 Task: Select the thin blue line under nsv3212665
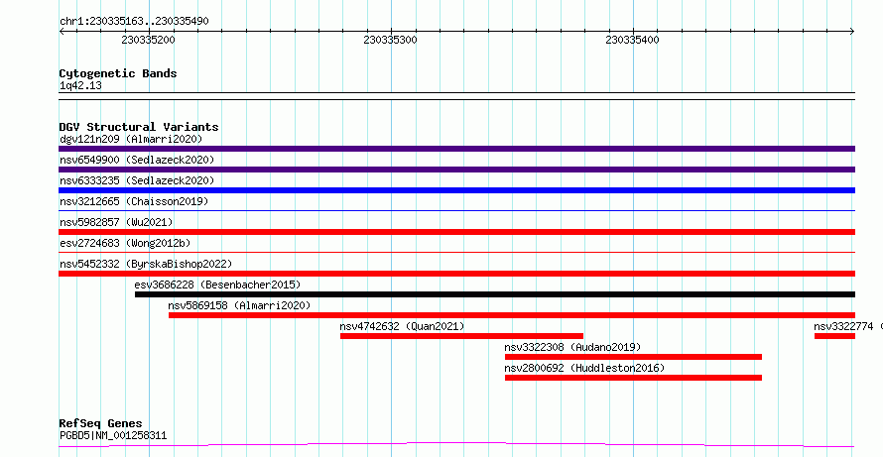pyautogui.click(x=456, y=210)
